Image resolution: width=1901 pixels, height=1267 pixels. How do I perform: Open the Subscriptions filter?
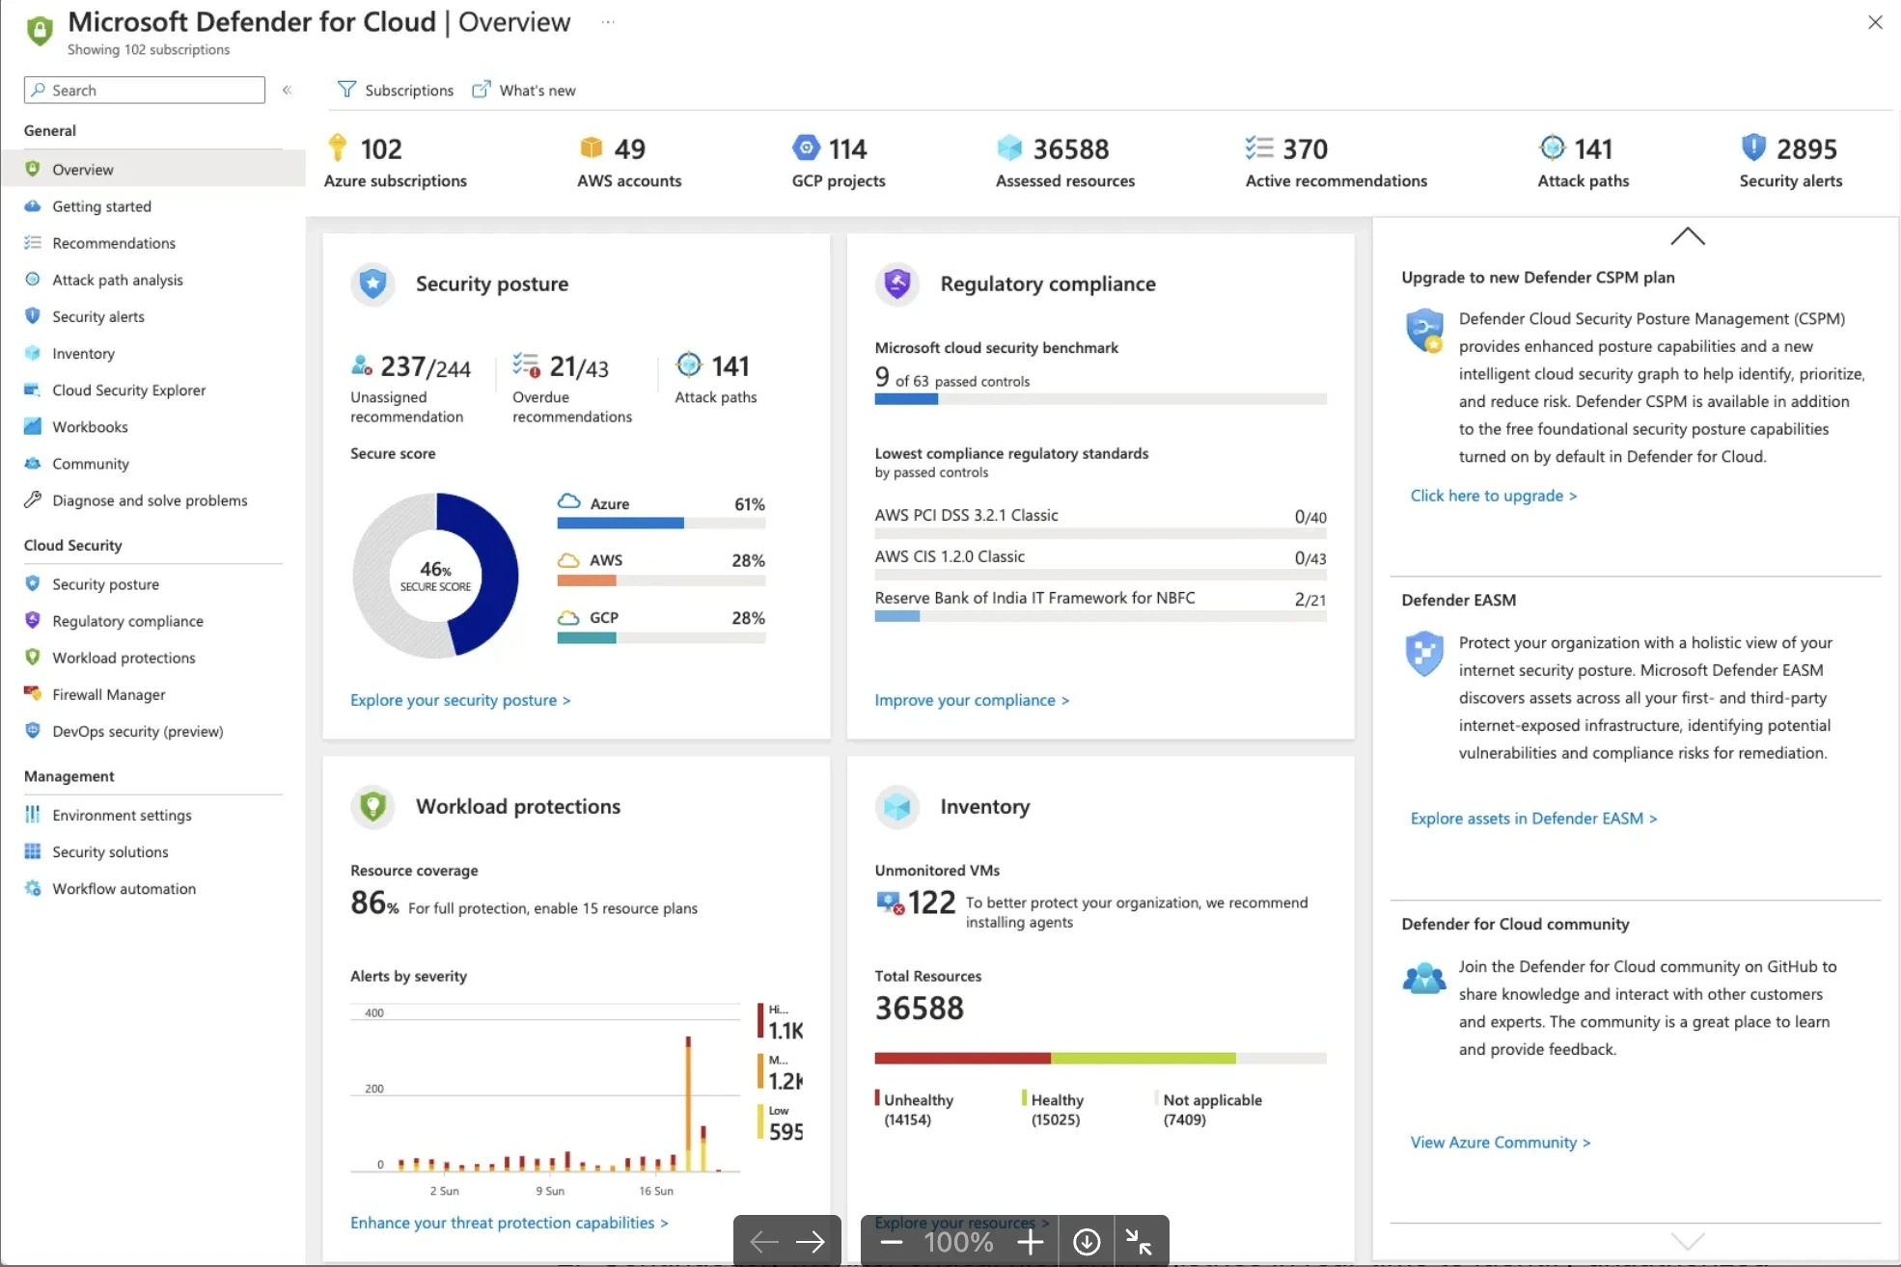pos(396,90)
